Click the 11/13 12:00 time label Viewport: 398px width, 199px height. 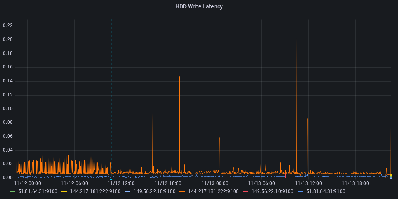point(308,183)
